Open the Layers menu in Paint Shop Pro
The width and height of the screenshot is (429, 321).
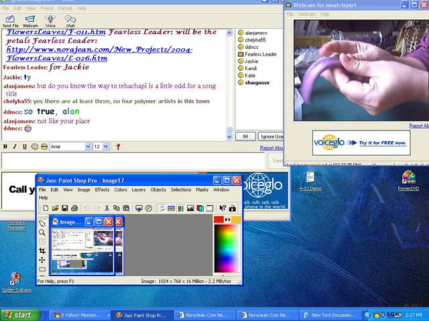tap(139, 190)
